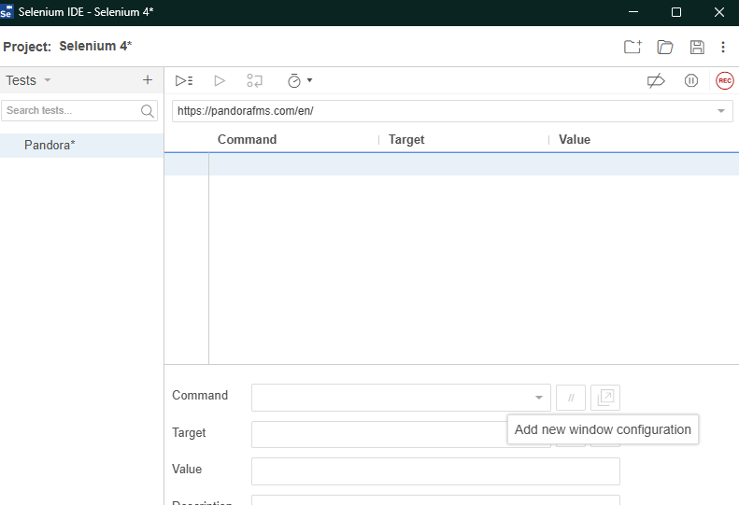Step over the current command

tap(254, 80)
